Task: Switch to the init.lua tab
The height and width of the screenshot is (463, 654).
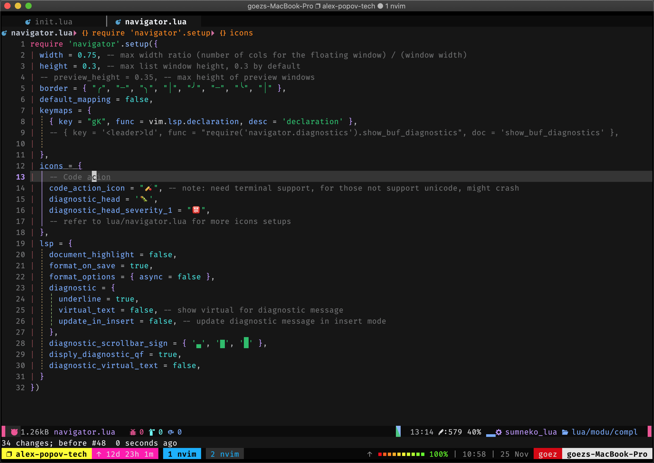Action: click(x=54, y=21)
